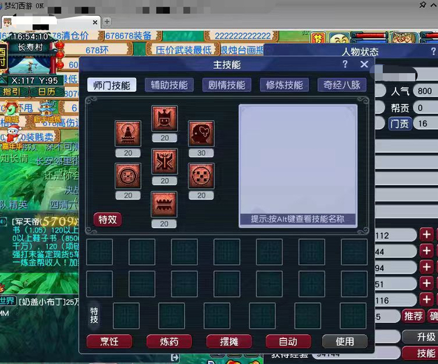
Task: Switch to the 辅助技能 tab
Action: [x=169, y=85]
